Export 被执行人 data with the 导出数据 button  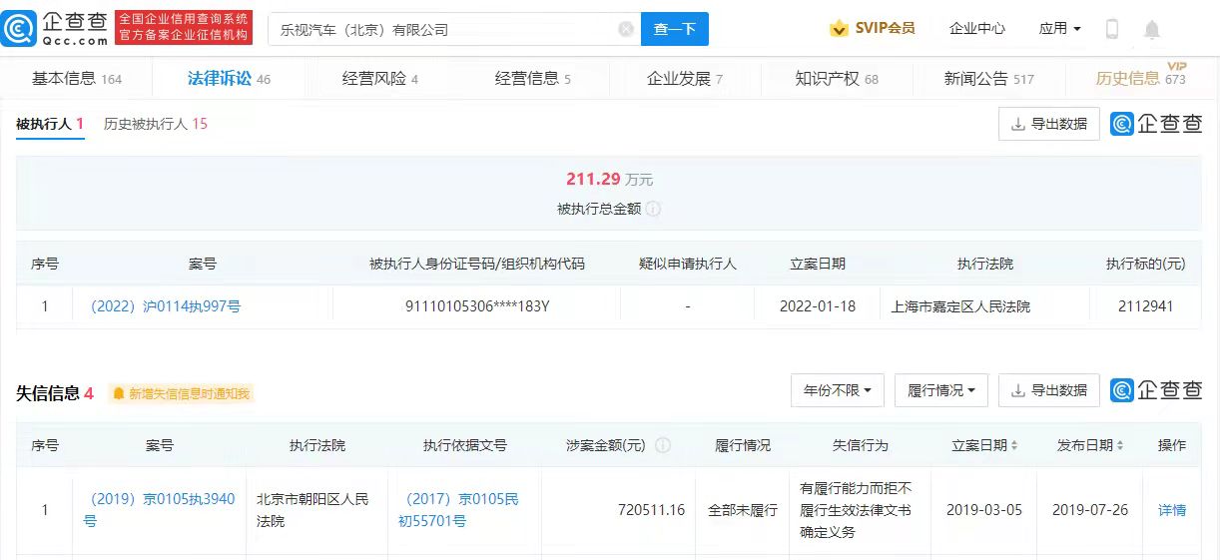click(1049, 124)
